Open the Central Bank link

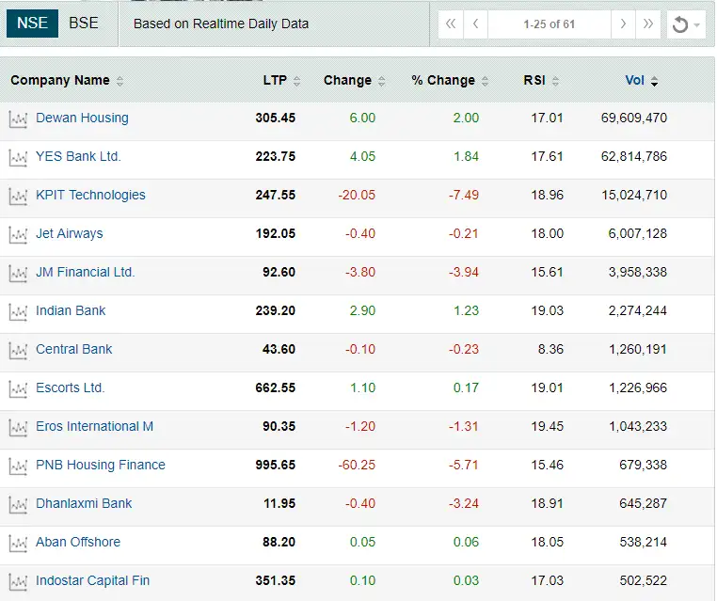pos(73,349)
